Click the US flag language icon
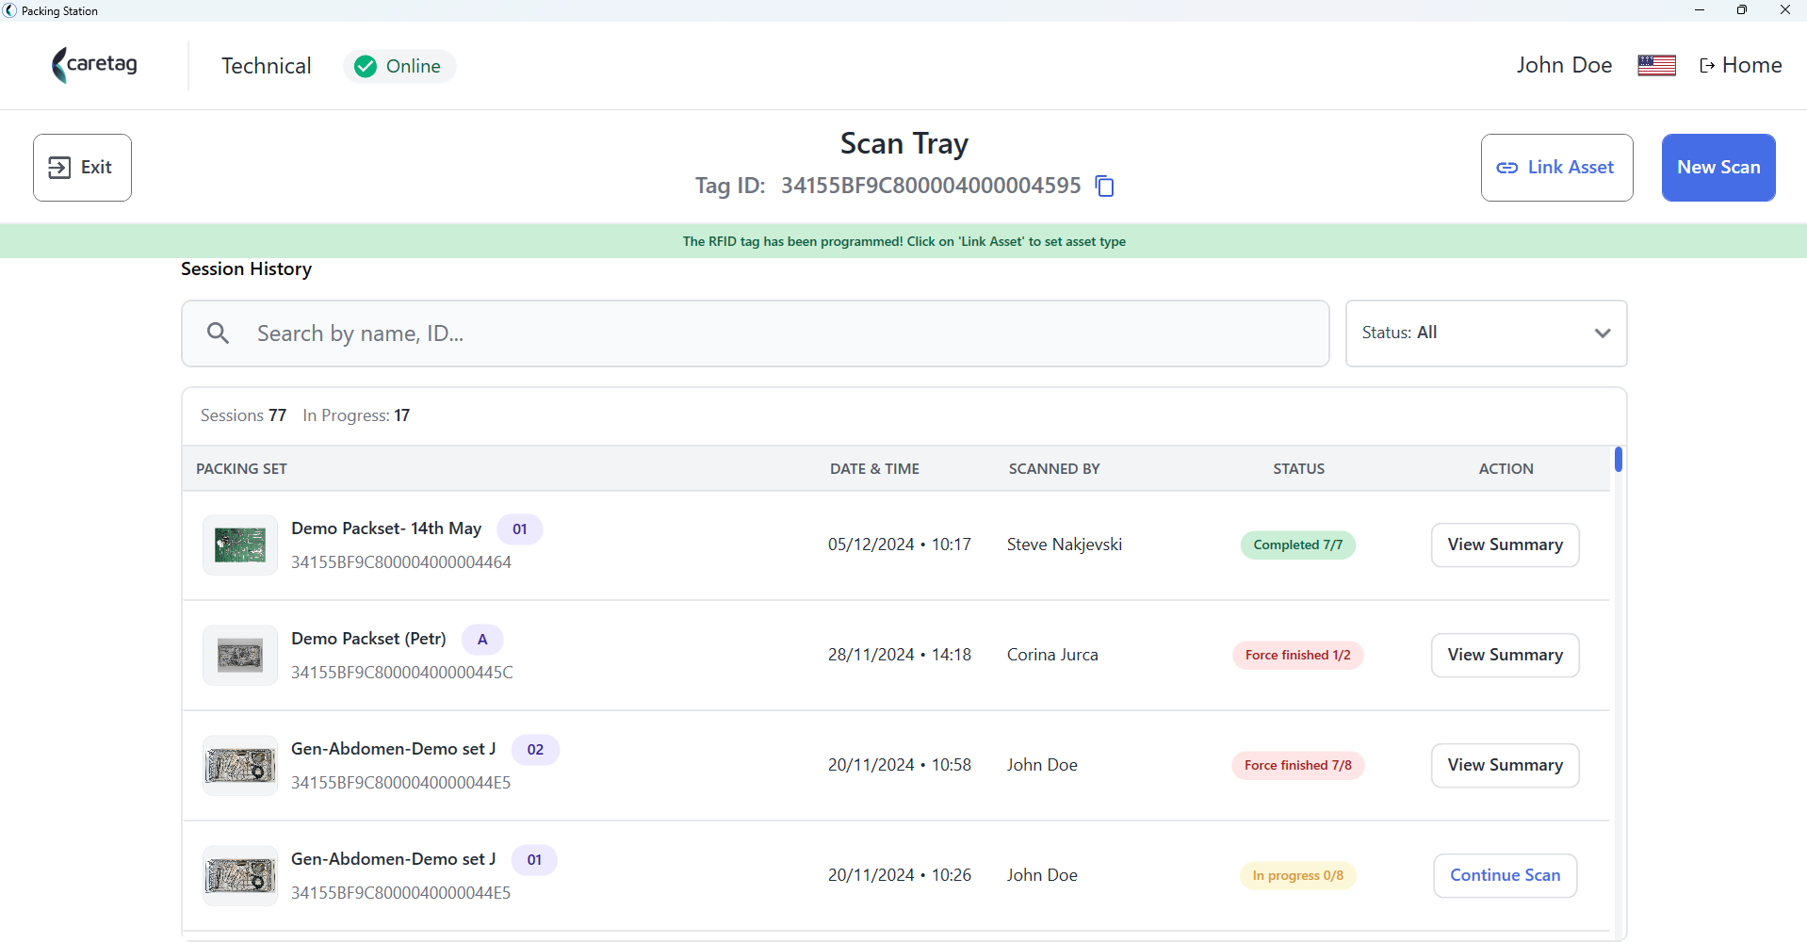1807x943 pixels. (1656, 65)
